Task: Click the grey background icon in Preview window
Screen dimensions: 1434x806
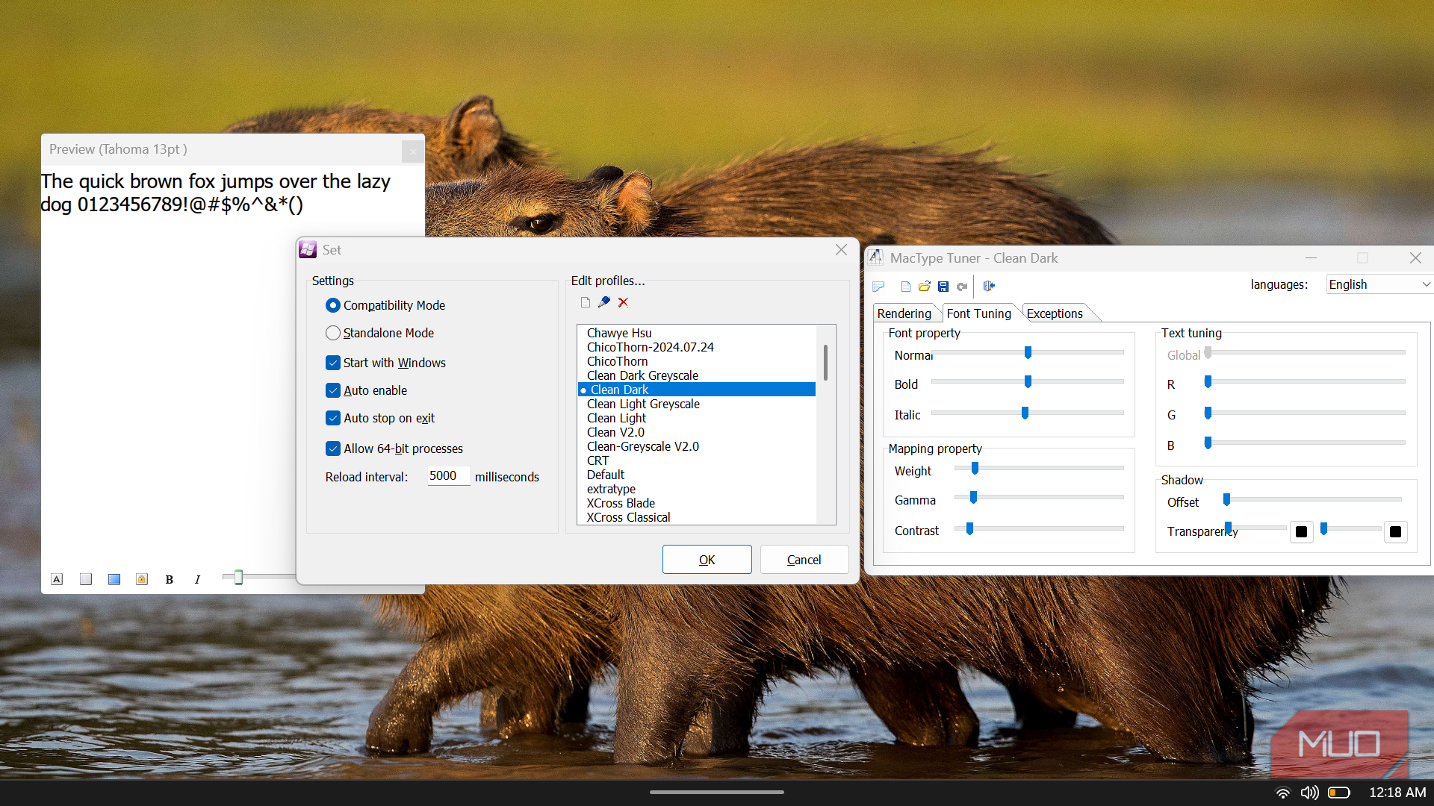Action: click(x=86, y=579)
